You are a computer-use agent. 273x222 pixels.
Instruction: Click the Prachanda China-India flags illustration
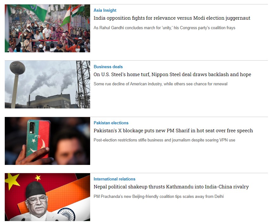(47, 197)
